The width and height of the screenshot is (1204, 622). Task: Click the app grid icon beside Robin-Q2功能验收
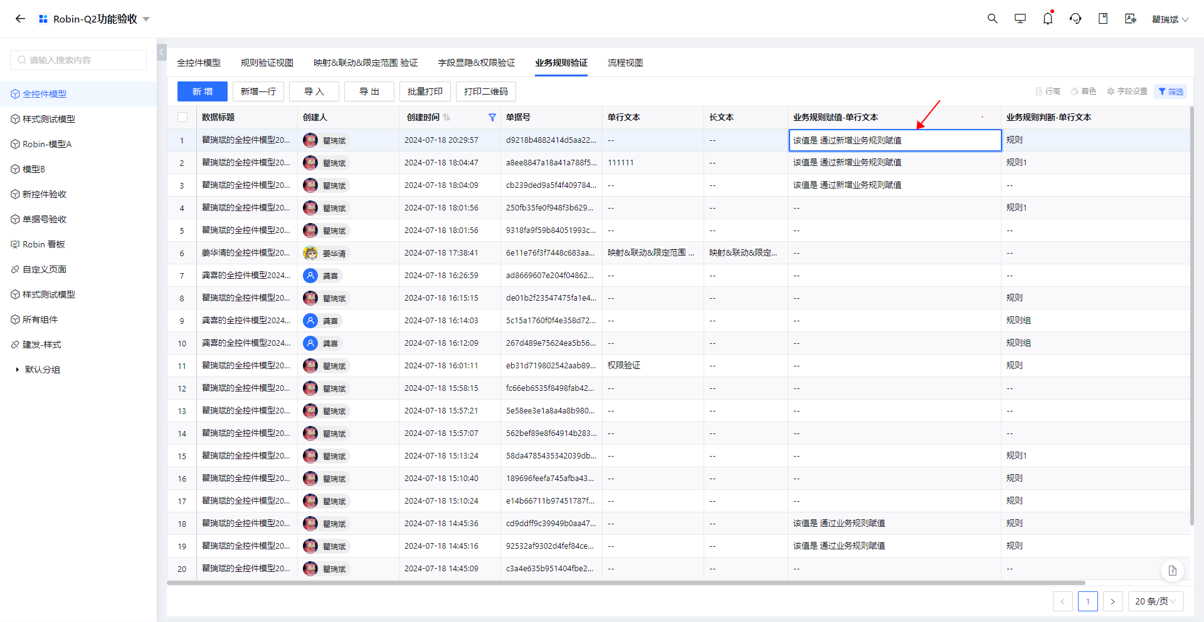point(43,19)
